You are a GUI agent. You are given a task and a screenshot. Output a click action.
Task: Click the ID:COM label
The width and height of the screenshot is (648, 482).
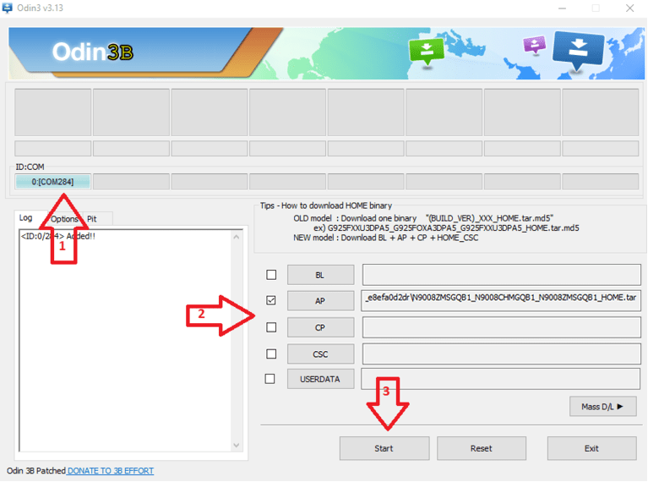tap(30, 167)
